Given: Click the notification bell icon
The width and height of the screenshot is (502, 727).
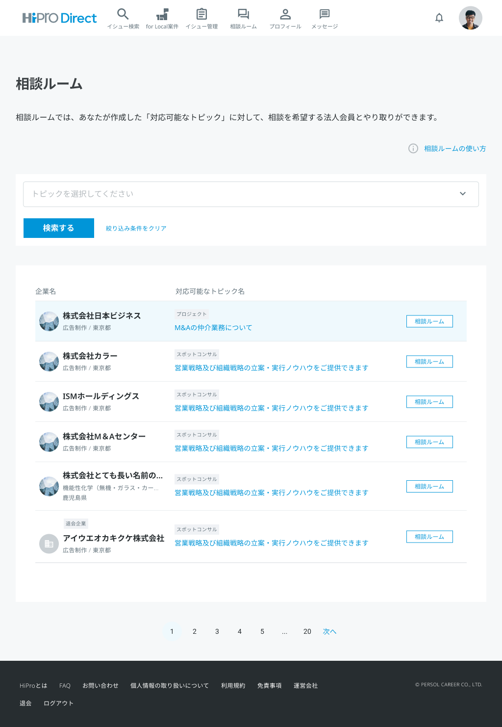Looking at the screenshot, I should pos(439,18).
